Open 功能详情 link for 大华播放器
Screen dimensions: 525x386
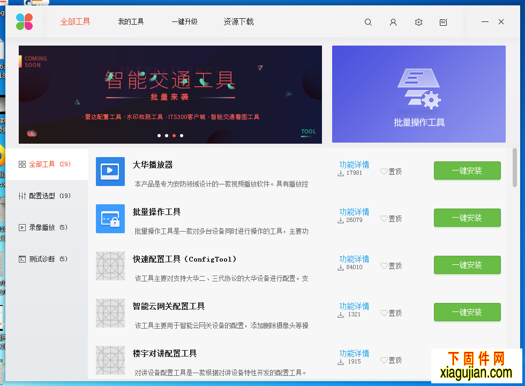(354, 165)
